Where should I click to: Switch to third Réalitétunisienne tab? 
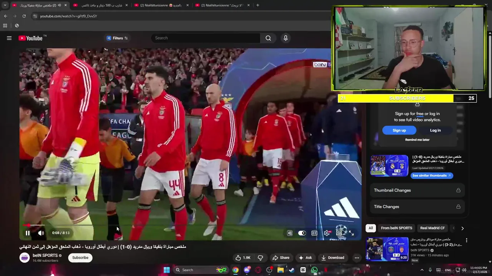tap(161, 5)
